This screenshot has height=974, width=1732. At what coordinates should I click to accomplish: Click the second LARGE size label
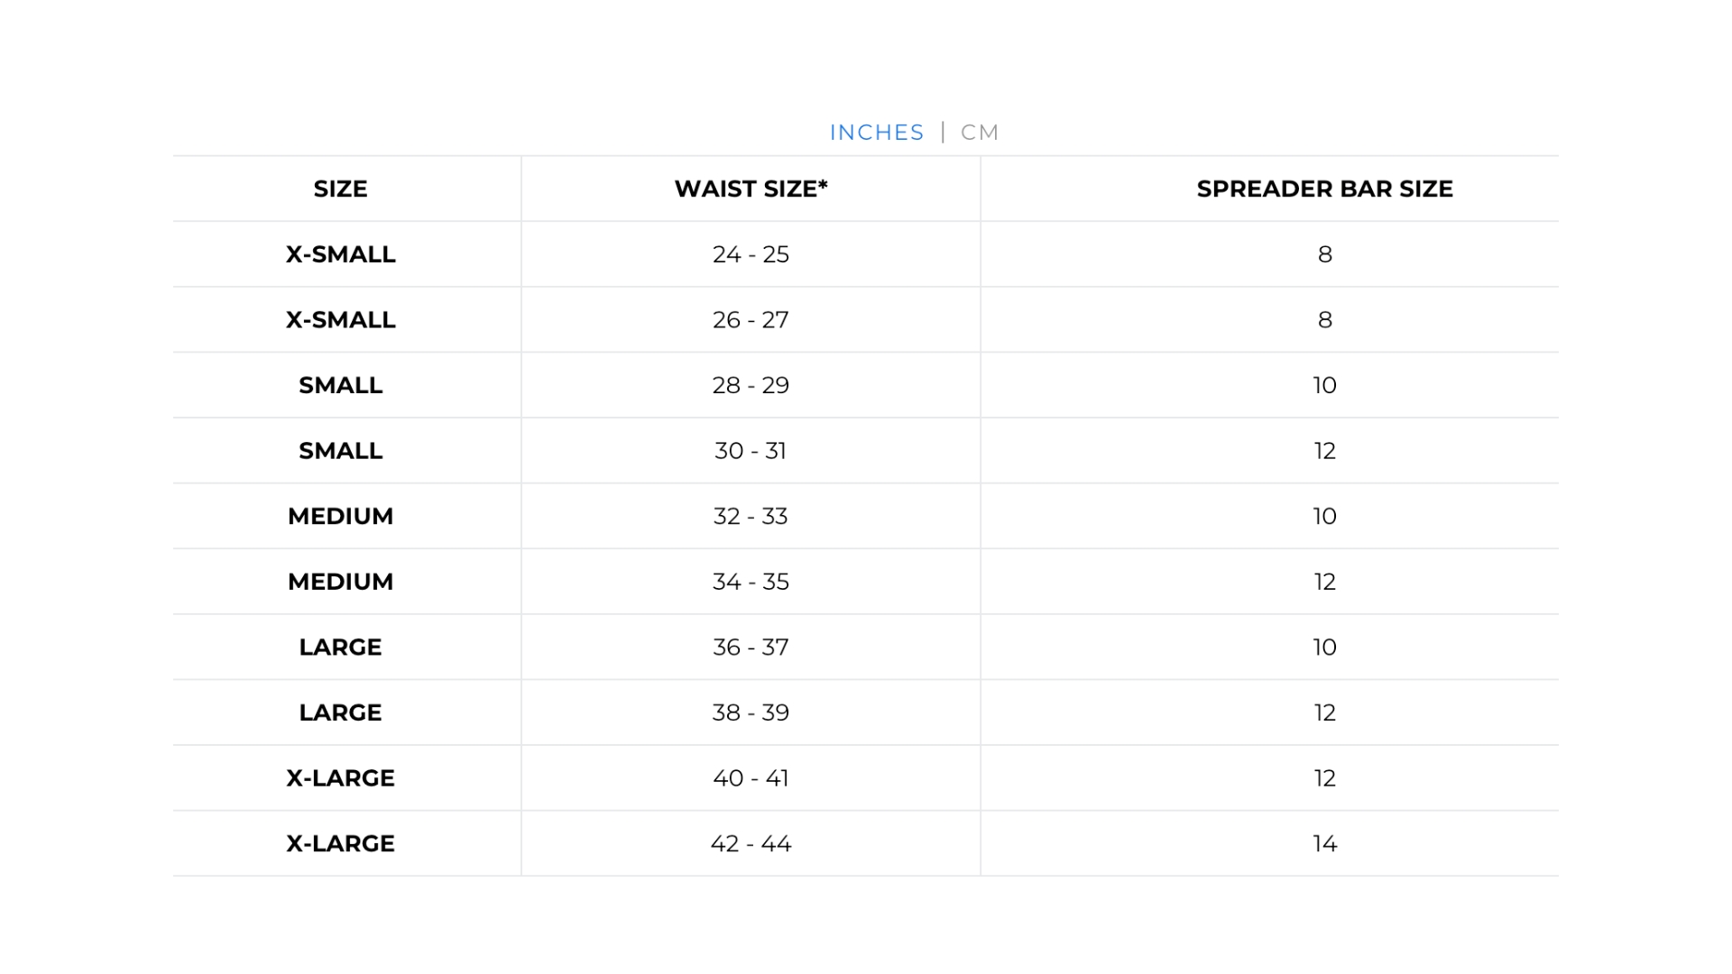340,712
